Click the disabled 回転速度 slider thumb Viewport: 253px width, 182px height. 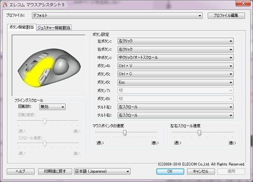(45, 121)
